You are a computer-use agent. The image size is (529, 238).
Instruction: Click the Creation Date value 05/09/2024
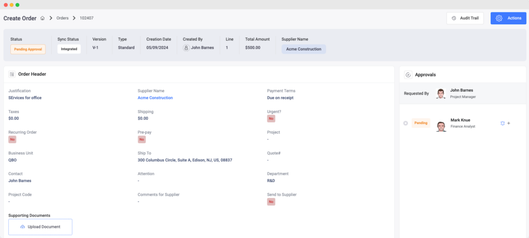click(157, 47)
